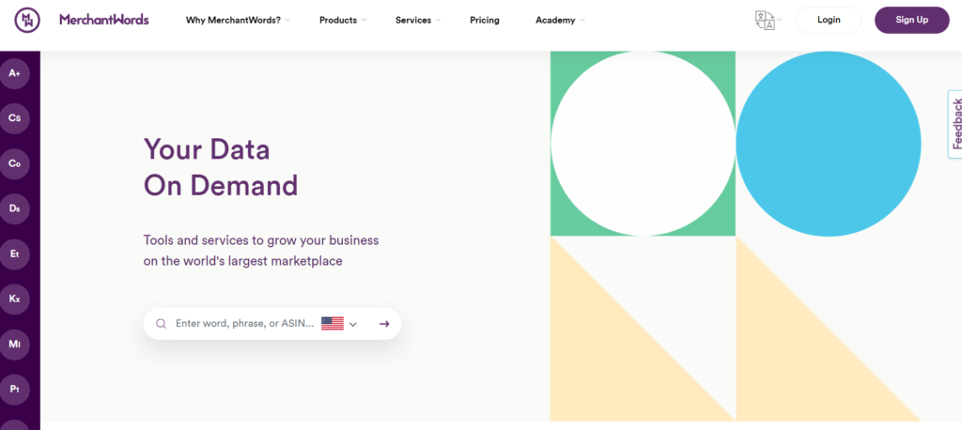This screenshot has height=430, width=962.
Task: Go to the Pricing page
Action: point(485,21)
